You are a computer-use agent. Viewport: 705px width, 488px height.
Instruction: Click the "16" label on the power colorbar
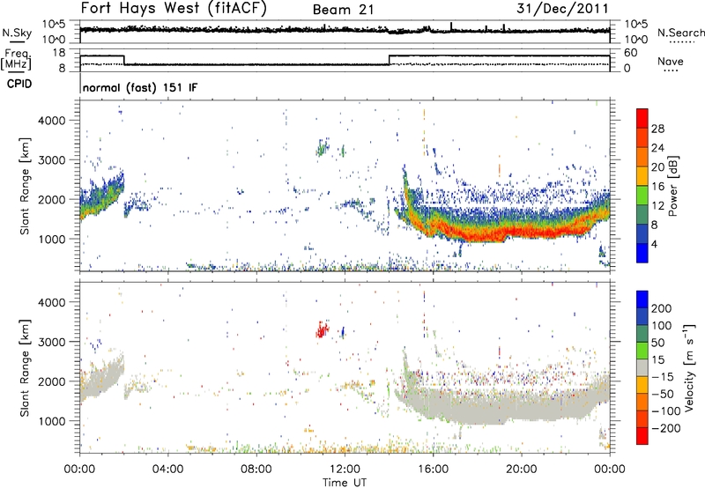pos(657,187)
